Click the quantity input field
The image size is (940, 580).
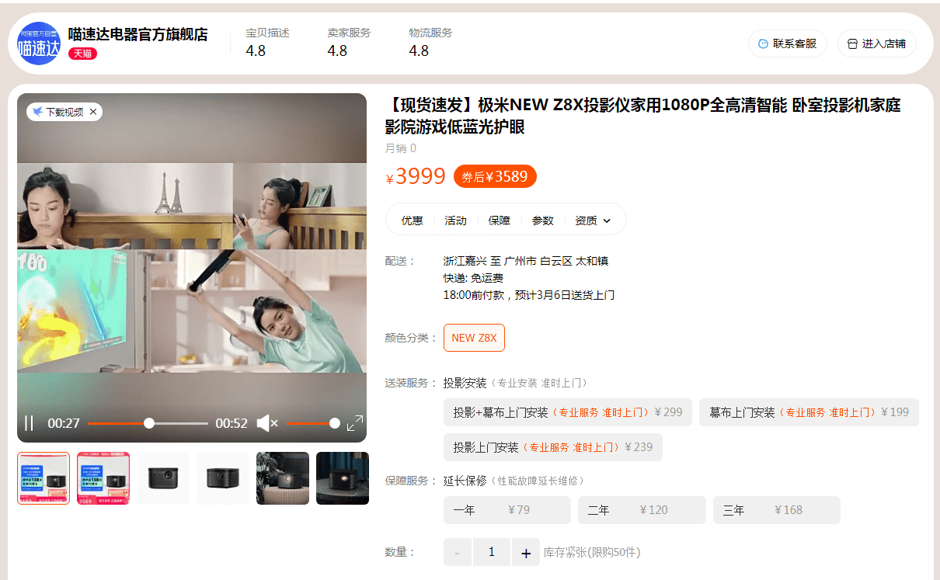492,552
